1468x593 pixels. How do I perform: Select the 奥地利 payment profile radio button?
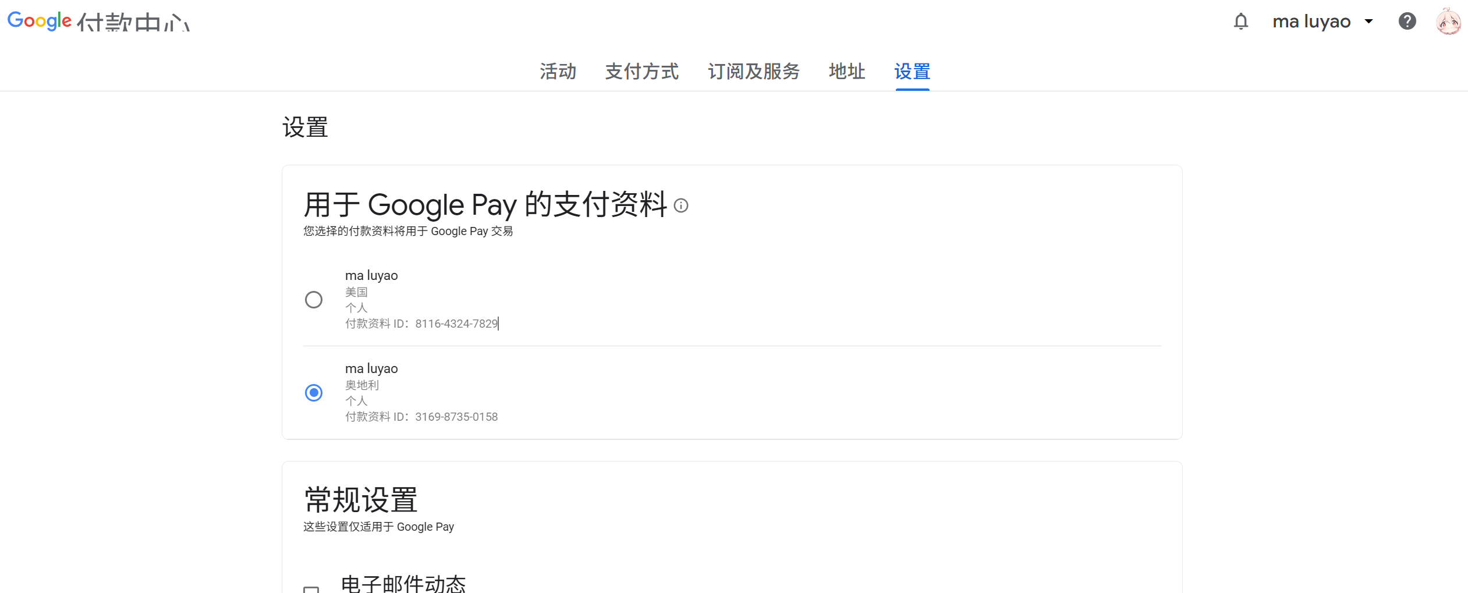click(314, 393)
